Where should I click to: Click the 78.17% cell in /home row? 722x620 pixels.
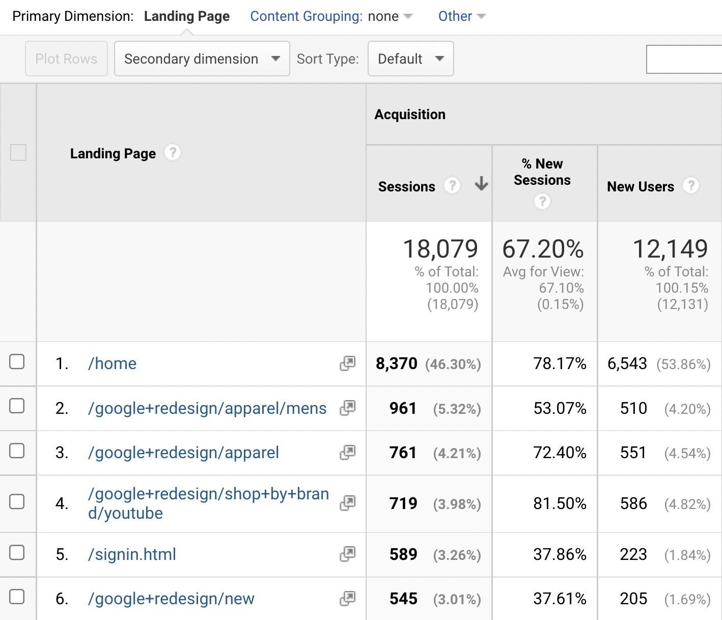coord(560,363)
